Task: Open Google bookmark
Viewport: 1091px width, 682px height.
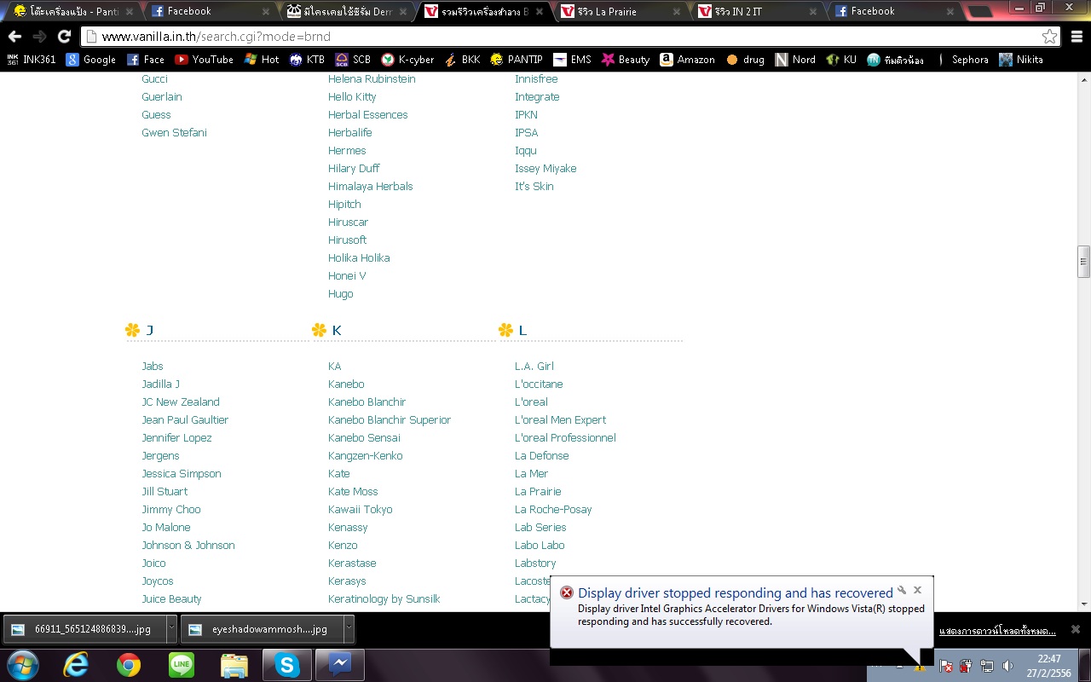Action: 91,60
